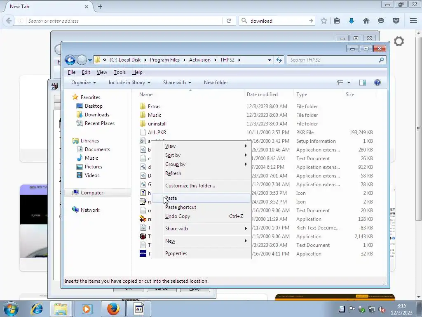The image size is (422, 317).
Task: Click the Name column header
Action: click(190, 95)
